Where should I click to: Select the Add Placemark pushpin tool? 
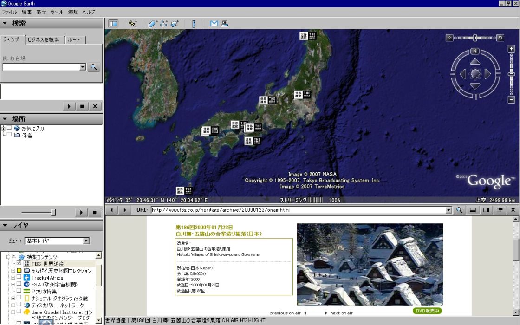click(133, 24)
